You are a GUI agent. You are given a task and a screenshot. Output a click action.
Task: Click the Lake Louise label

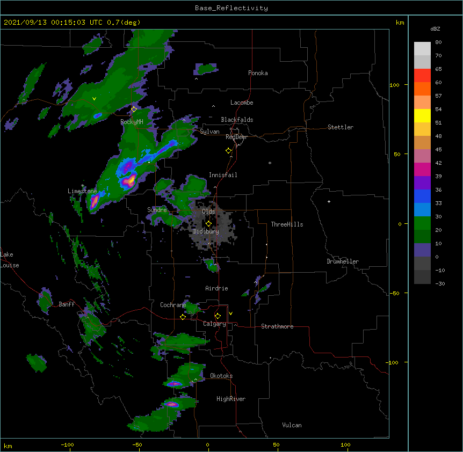click(x=10, y=260)
